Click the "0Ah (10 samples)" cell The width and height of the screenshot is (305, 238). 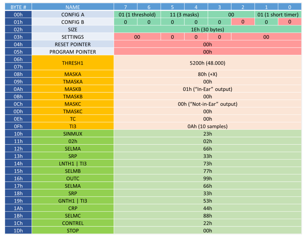pyautogui.click(x=207, y=127)
